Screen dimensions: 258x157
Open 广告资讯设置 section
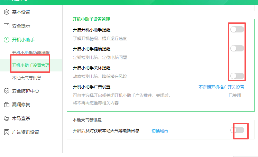tap(26, 132)
